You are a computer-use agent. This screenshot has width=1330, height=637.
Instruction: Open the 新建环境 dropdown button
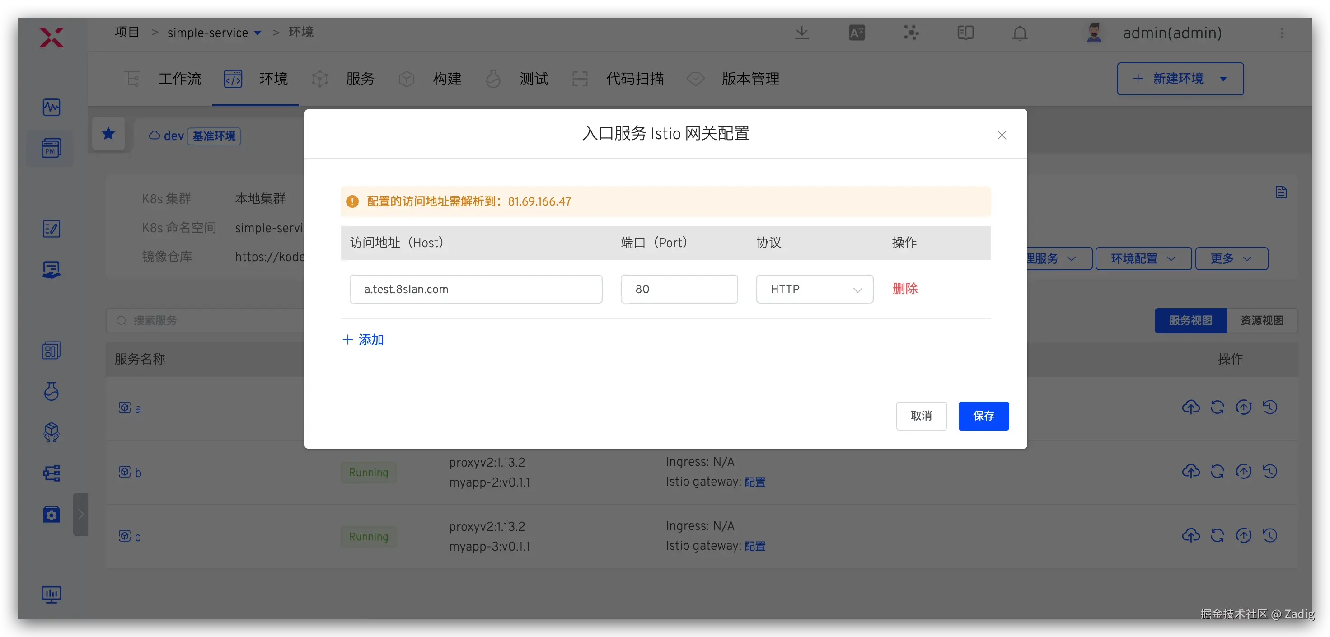click(x=1180, y=79)
